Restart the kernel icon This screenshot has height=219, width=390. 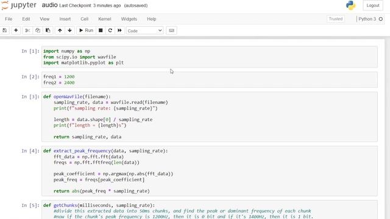[110, 30]
